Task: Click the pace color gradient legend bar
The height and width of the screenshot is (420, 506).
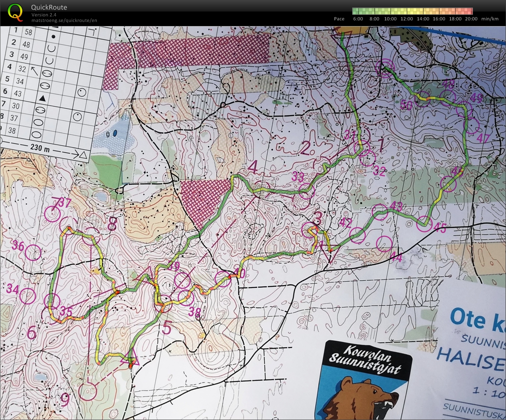Action: (412, 11)
